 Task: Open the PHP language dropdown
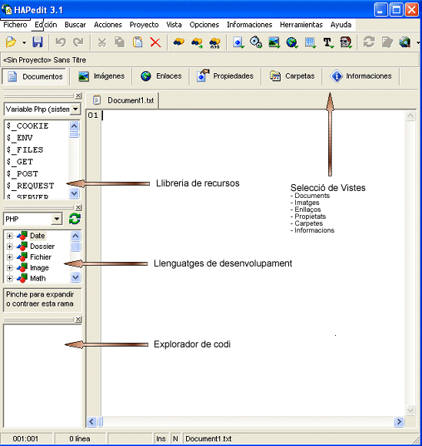click(57, 219)
